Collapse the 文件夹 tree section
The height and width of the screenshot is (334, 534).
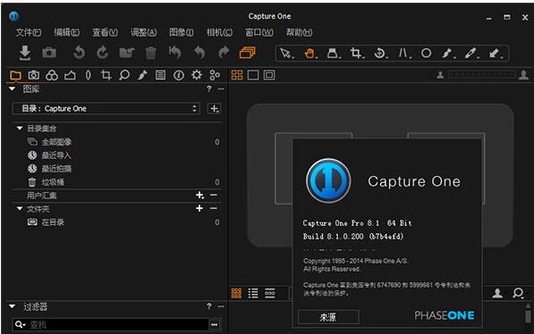click(x=20, y=208)
